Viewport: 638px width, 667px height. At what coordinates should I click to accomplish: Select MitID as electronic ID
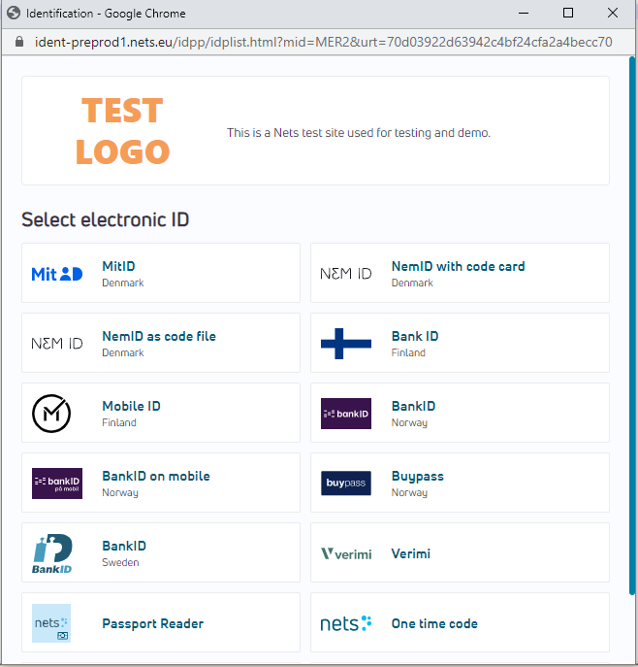pos(161,273)
